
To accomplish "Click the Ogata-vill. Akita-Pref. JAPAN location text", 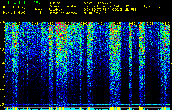I will coord(122,6).
